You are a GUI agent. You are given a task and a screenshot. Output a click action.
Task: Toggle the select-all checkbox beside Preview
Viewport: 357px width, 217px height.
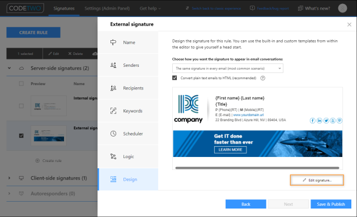coord(21,83)
